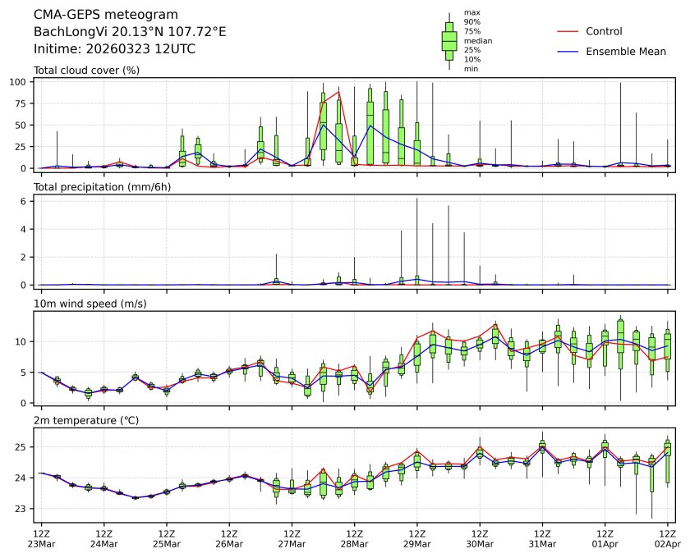Click the max label in boxplot legend
Screen dimensions: 690x558
click(471, 12)
